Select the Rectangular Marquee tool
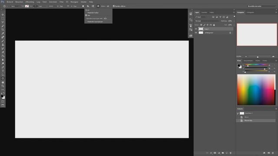Screen dimensions: 278x156 point(3,18)
